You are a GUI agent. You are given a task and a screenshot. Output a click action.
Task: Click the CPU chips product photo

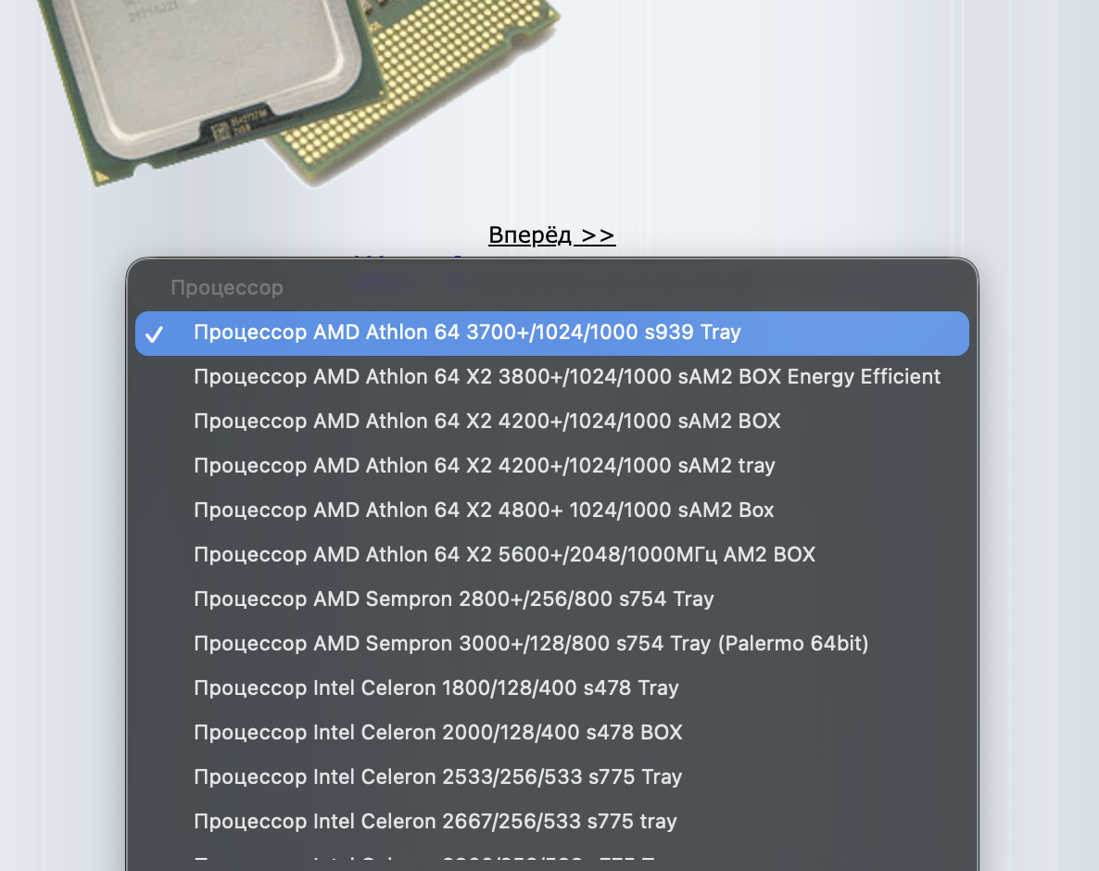(278, 93)
